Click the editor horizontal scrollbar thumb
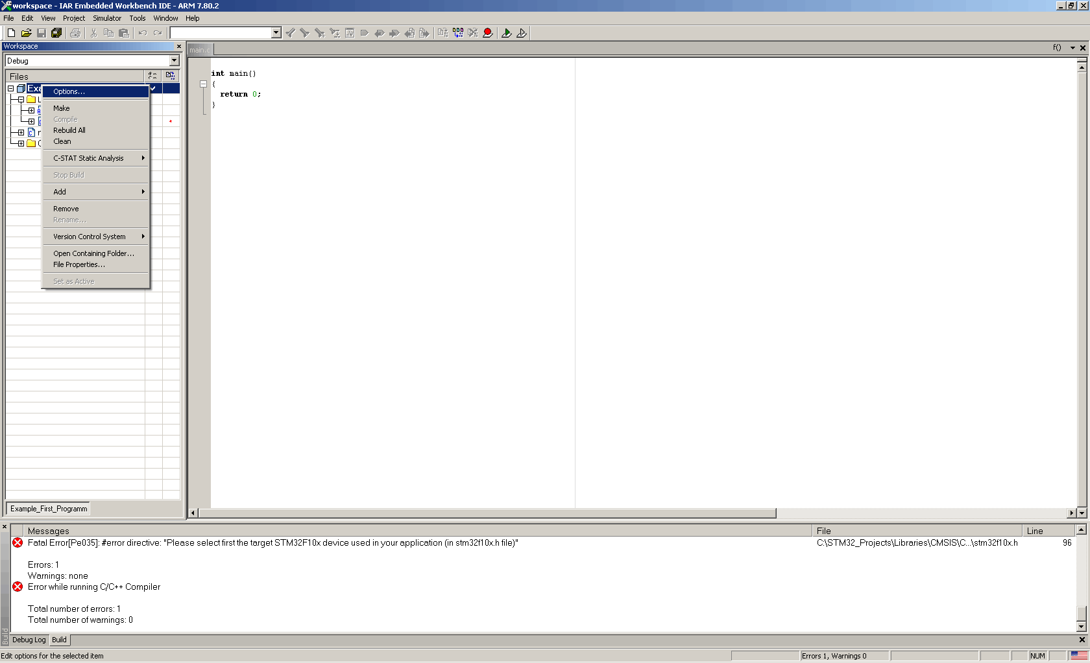The image size is (1090, 663). coord(487,513)
